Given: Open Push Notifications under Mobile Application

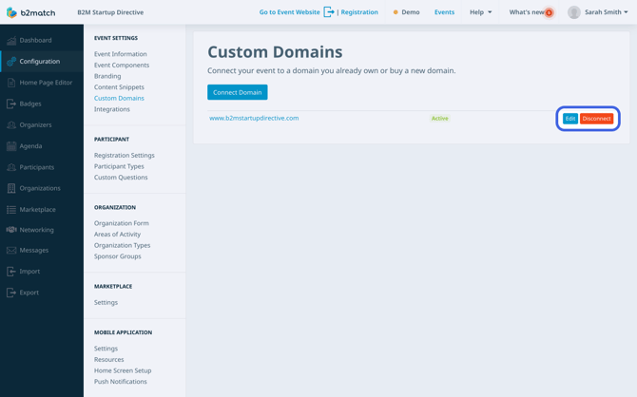Looking at the screenshot, I should pyautogui.click(x=120, y=382).
